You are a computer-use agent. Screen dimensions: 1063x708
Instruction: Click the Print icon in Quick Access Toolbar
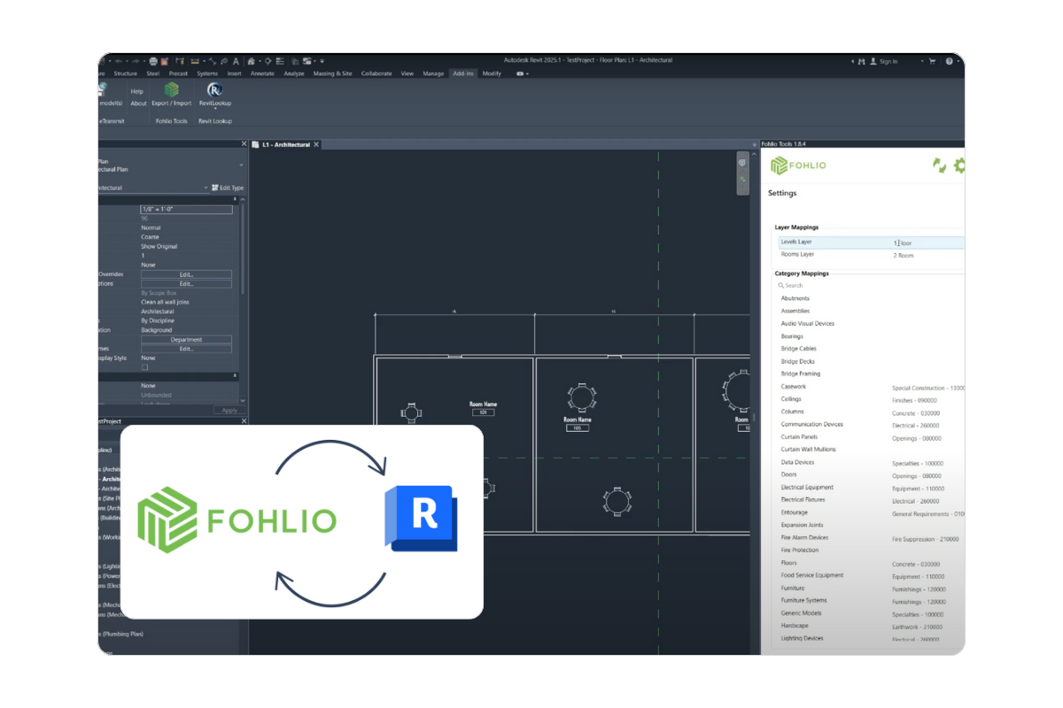[152, 60]
